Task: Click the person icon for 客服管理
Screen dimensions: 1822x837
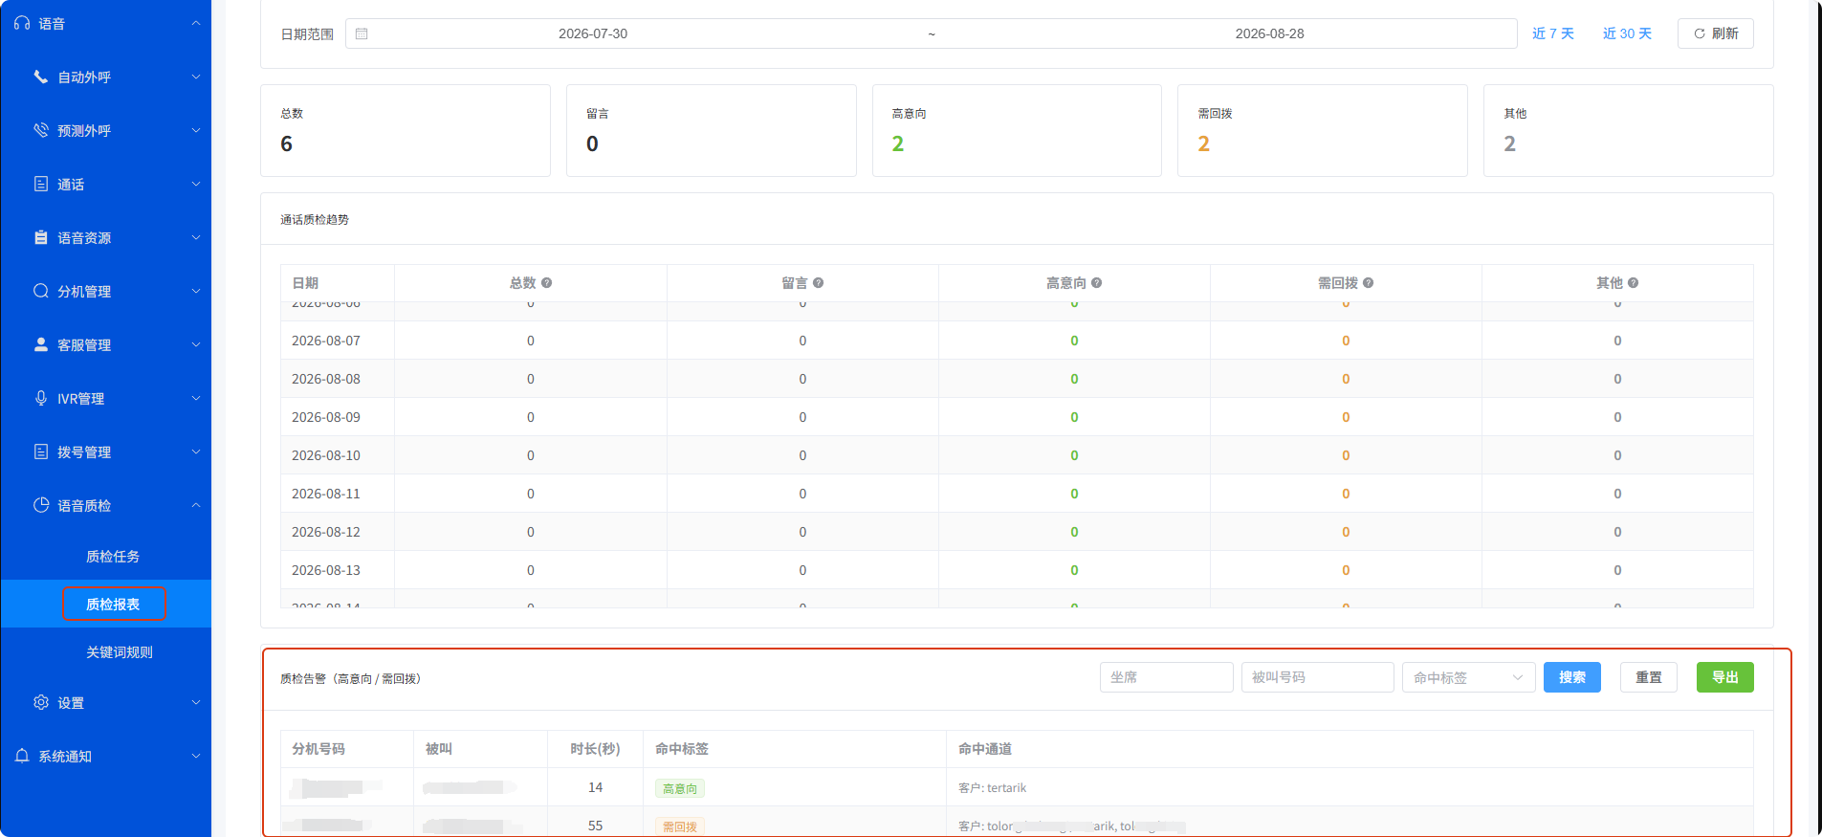Action: tap(41, 344)
